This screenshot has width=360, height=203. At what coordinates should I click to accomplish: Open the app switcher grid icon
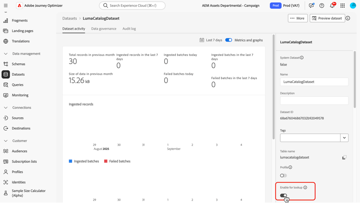pos(343,5)
